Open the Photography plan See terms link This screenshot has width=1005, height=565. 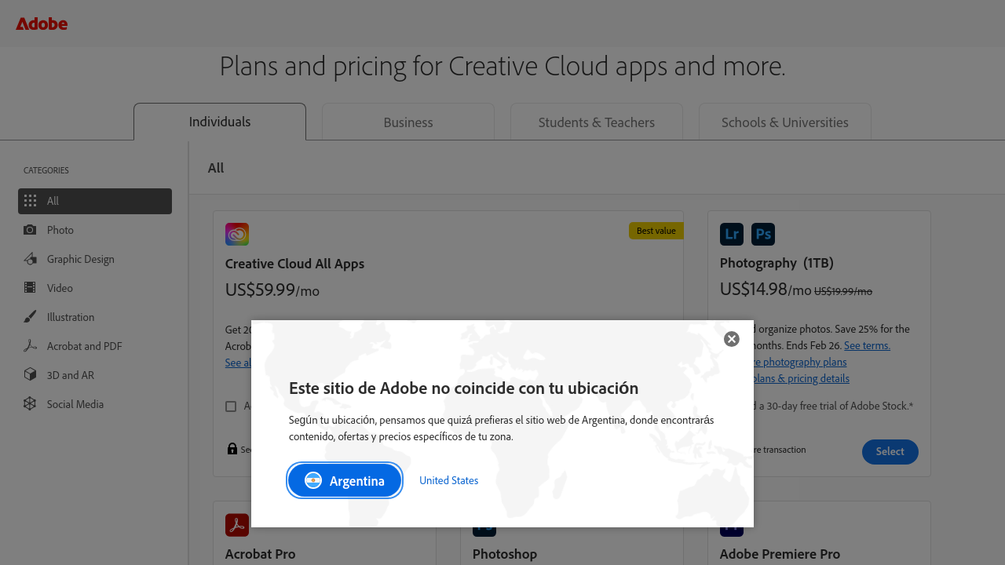point(867,345)
